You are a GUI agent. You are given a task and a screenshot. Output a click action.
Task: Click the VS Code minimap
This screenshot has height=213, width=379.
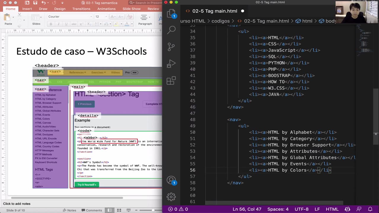pos(364,40)
